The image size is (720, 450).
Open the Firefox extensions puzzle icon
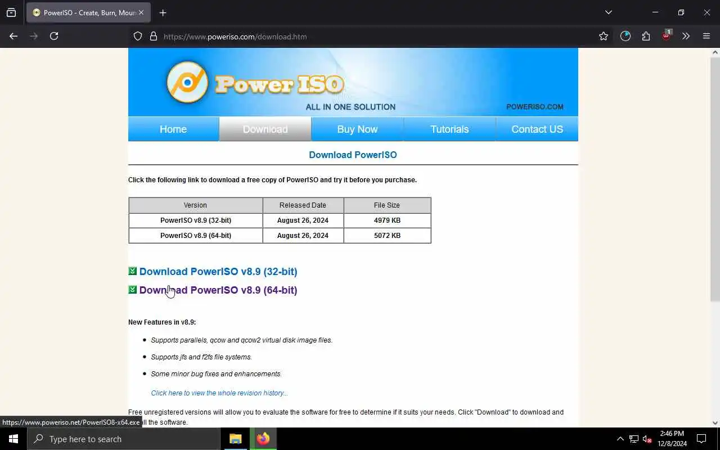tap(646, 36)
